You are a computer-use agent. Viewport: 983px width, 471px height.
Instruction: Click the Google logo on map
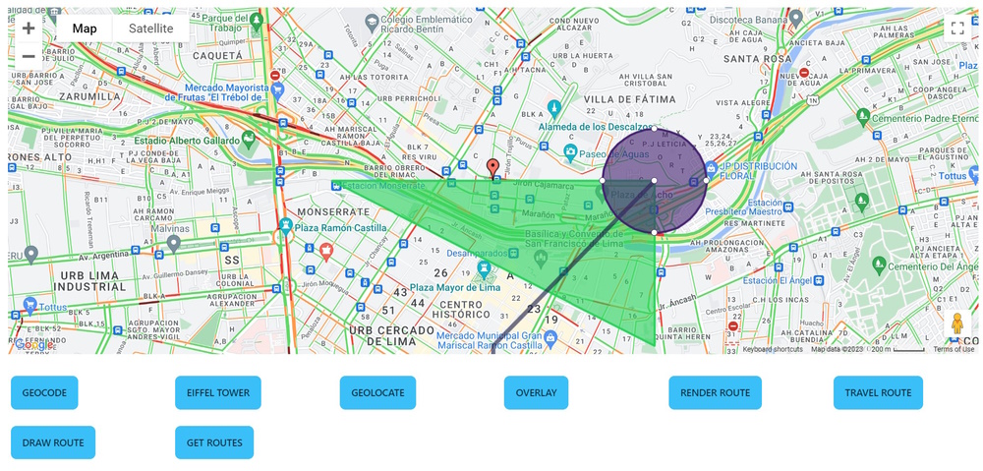(x=33, y=344)
